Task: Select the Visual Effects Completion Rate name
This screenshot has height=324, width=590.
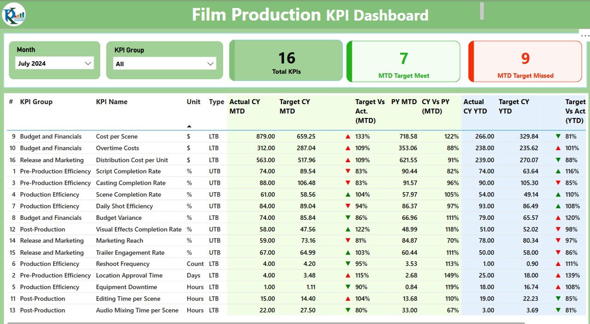Action: pyautogui.click(x=139, y=229)
